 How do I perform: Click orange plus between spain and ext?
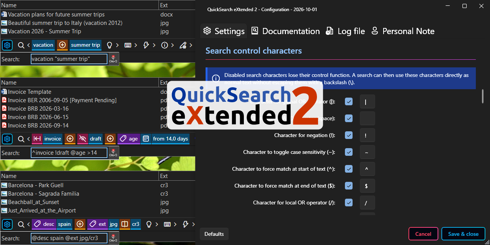point(80,224)
